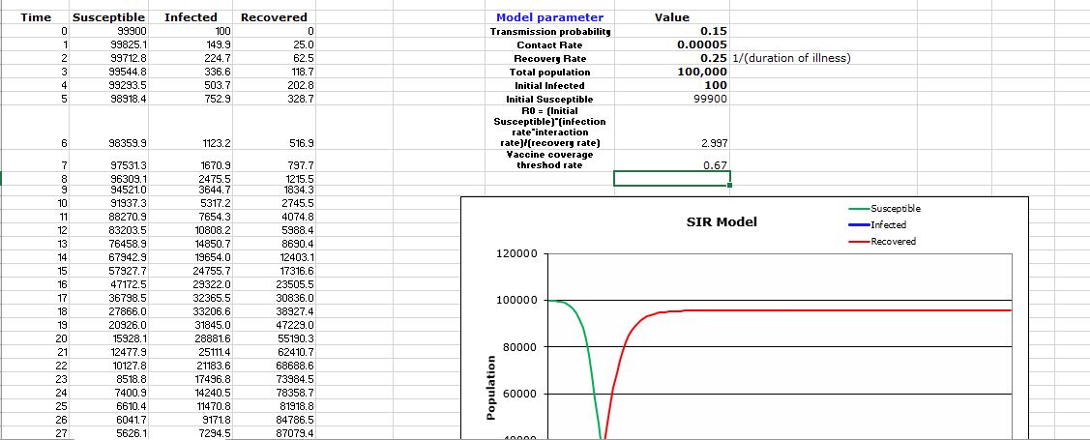The image size is (1090, 440).
Task: Click the Model parameter header cell
Action: coord(550,17)
